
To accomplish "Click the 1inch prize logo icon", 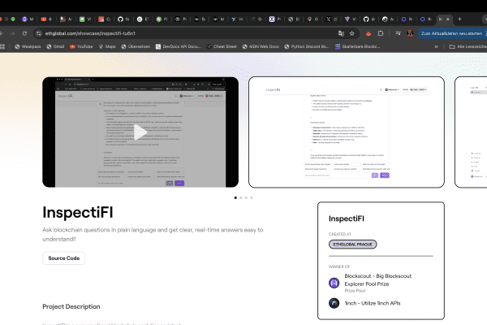I will tap(334, 303).
